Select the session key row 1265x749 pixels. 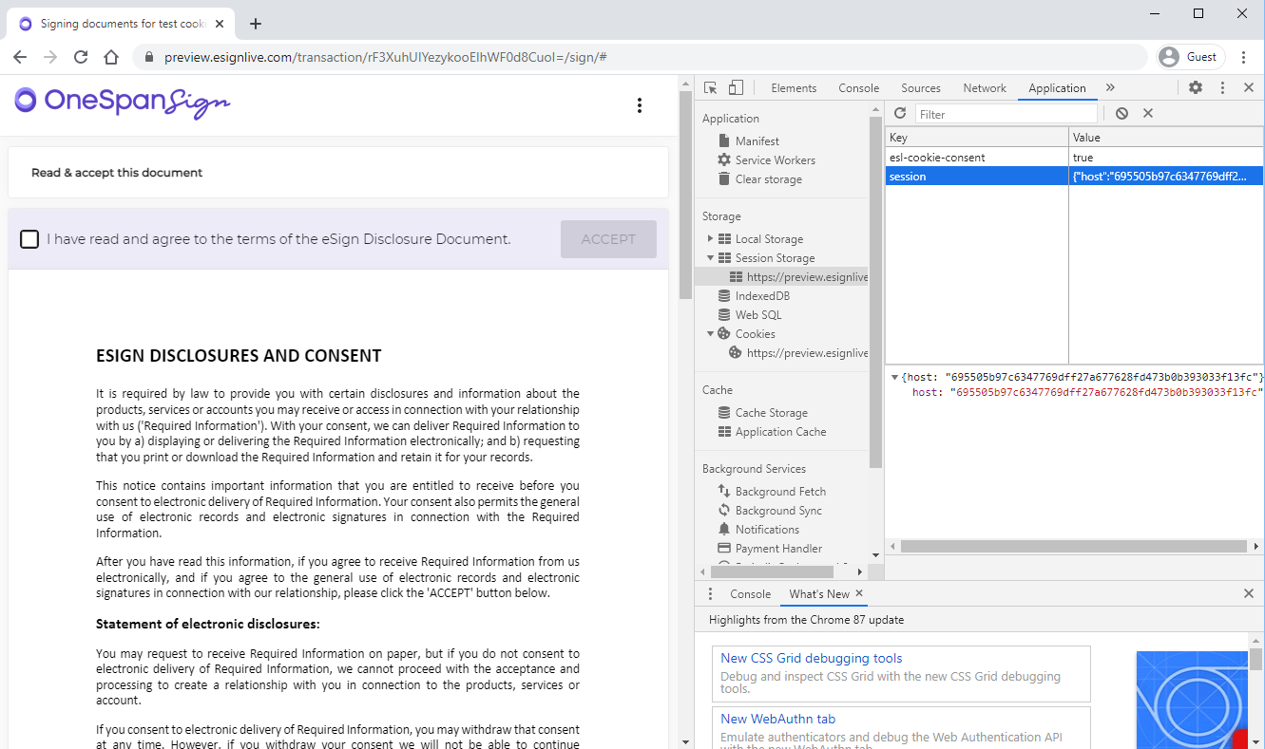tap(1074, 176)
